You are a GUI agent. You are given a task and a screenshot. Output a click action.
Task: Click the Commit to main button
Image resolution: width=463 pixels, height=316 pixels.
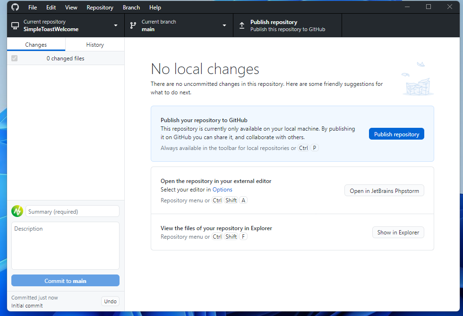[65, 280]
